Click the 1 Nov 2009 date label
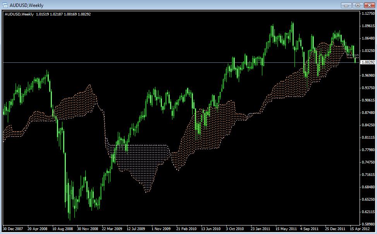377x234 pixels. 161,229
